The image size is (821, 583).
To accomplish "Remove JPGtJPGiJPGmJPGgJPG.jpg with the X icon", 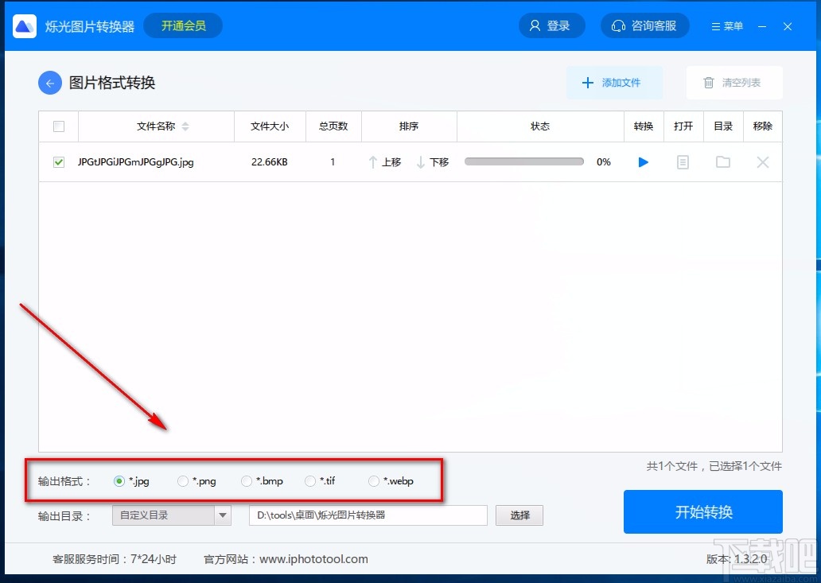I will click(x=762, y=161).
